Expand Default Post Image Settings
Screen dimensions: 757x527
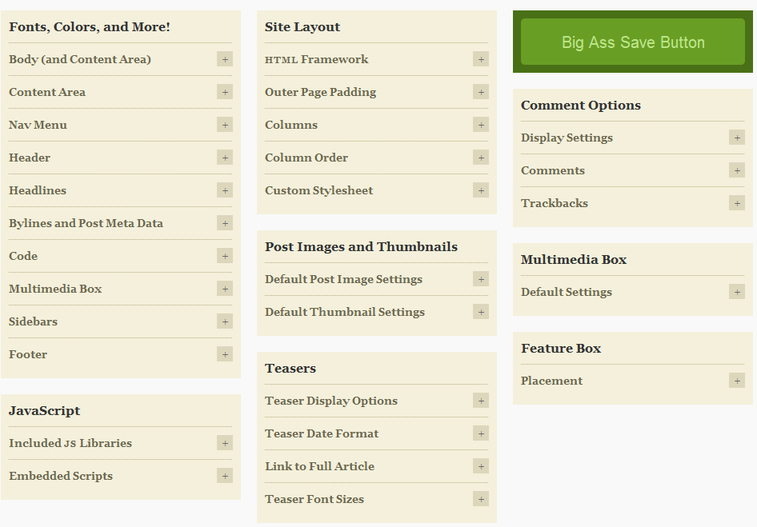377,279
